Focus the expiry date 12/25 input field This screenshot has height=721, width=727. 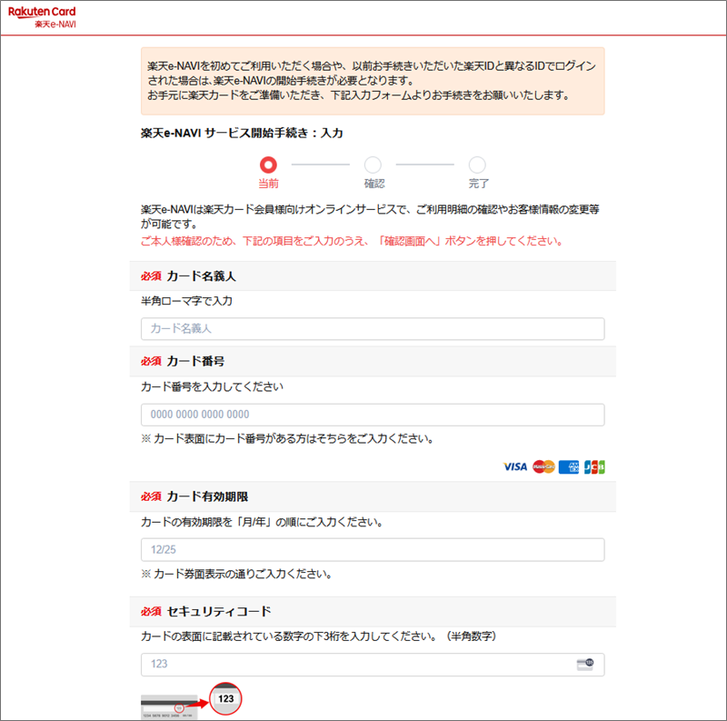[x=373, y=549]
